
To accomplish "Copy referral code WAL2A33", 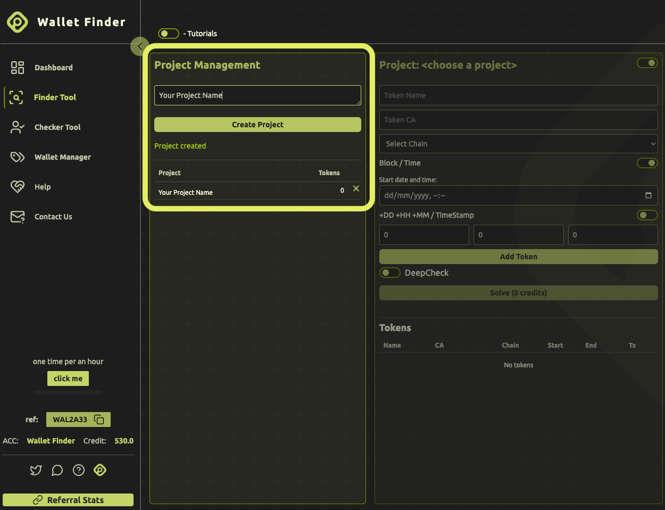I will tap(99, 419).
